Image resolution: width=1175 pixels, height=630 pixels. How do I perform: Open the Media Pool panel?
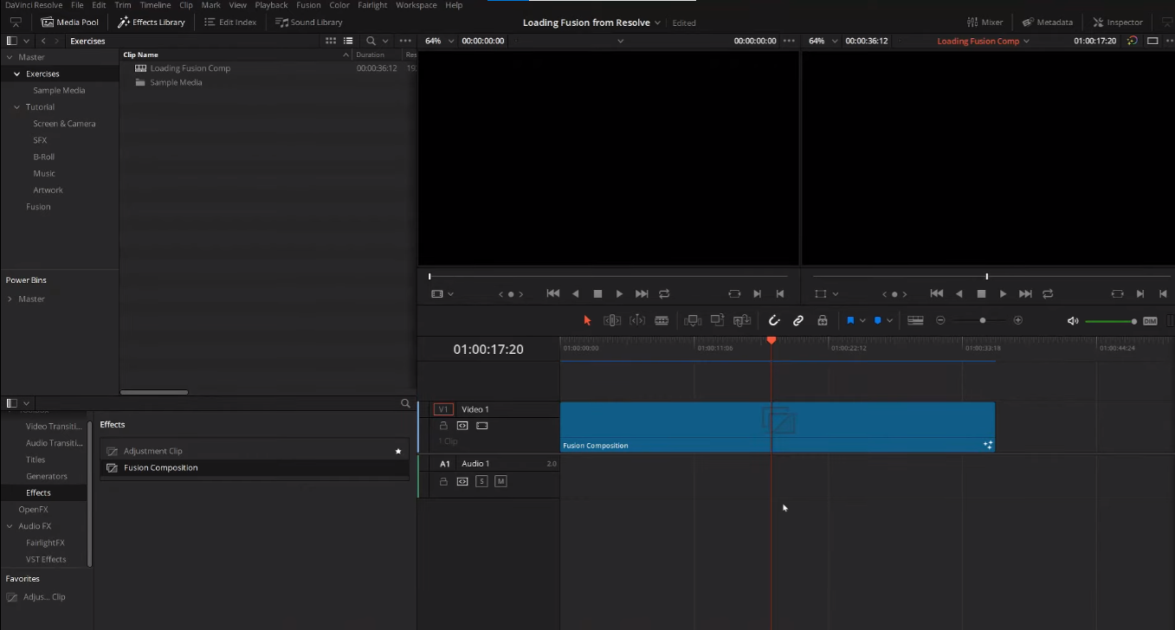[x=70, y=22]
